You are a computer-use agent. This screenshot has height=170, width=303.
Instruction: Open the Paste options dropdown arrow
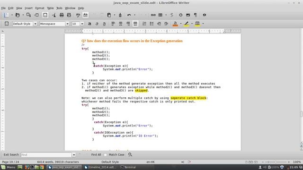point(115,15)
